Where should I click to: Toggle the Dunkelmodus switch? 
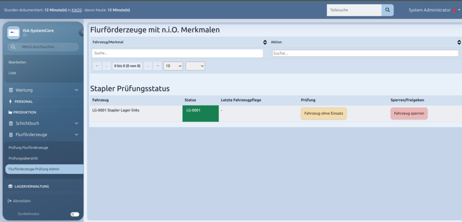tap(75, 214)
